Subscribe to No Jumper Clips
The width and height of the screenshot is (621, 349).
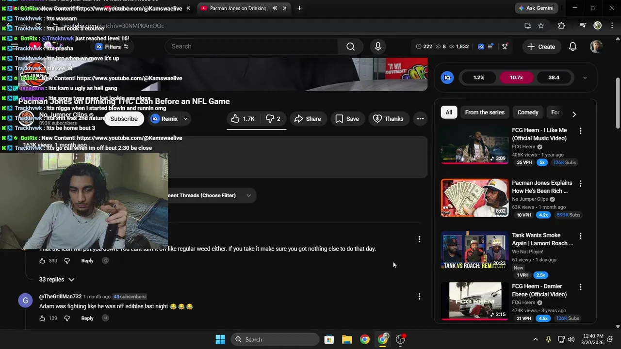coord(124,119)
